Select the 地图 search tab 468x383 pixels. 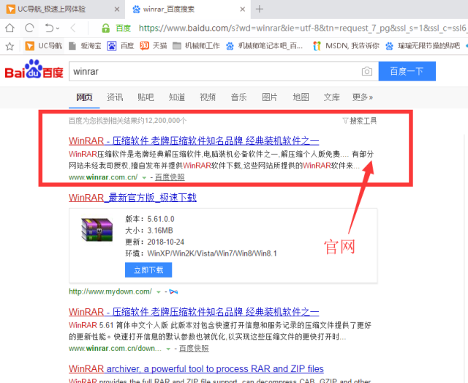pos(301,97)
